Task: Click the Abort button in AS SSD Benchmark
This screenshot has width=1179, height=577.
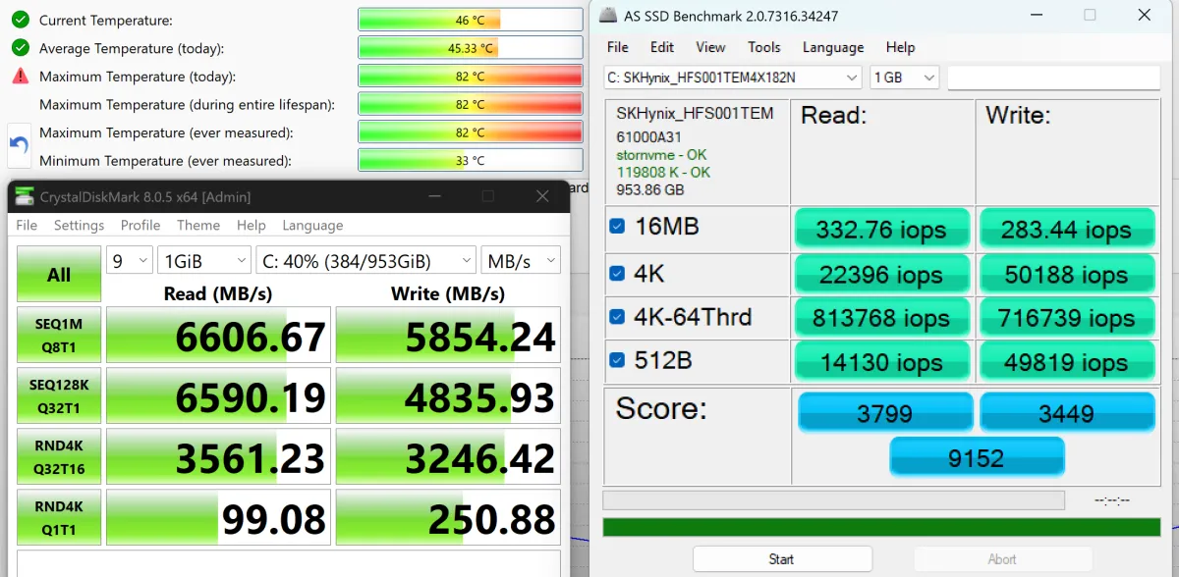Action: 1002,559
